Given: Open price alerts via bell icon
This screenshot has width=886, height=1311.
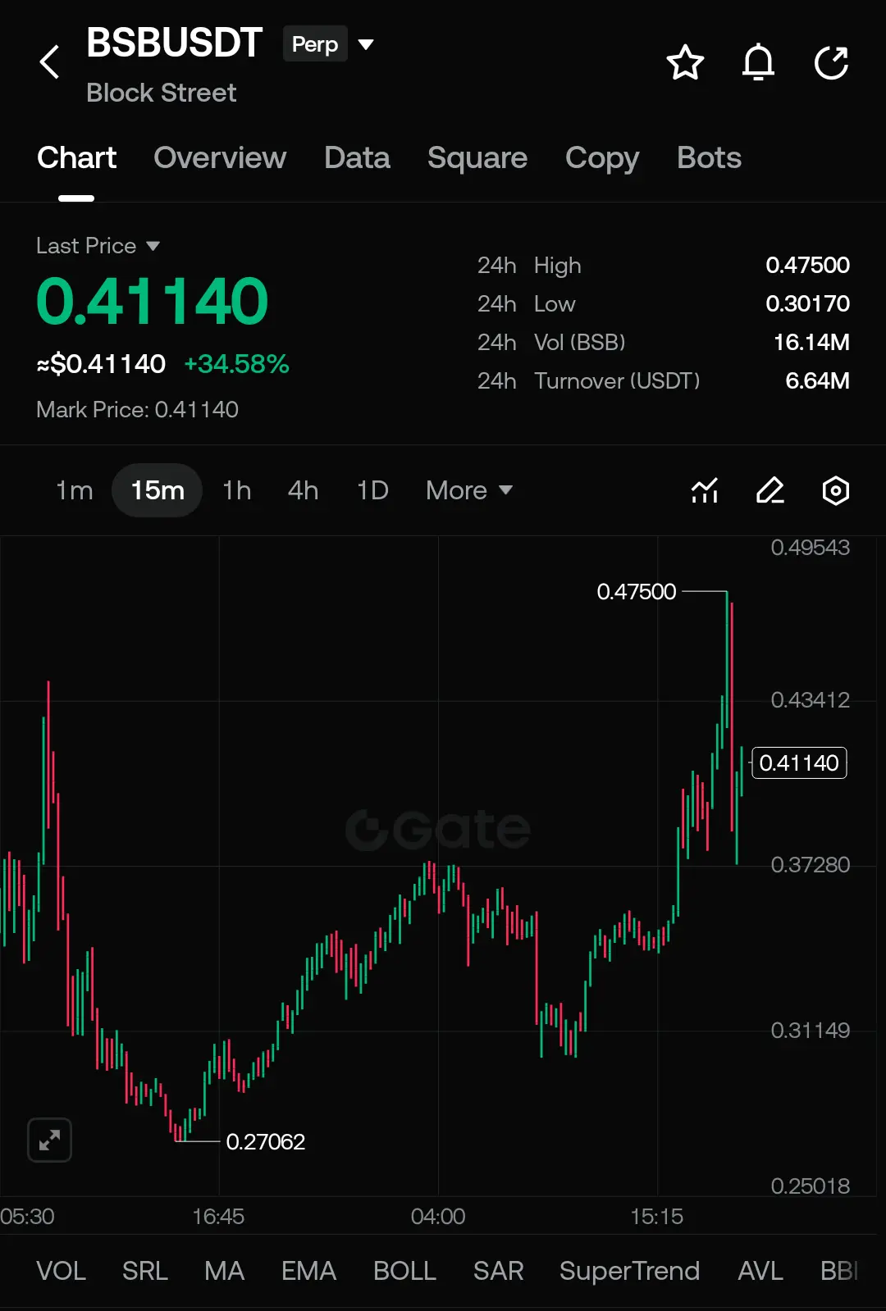Looking at the screenshot, I should [758, 62].
